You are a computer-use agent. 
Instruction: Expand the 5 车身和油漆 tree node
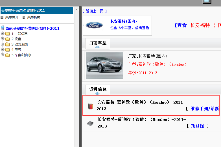2,55
